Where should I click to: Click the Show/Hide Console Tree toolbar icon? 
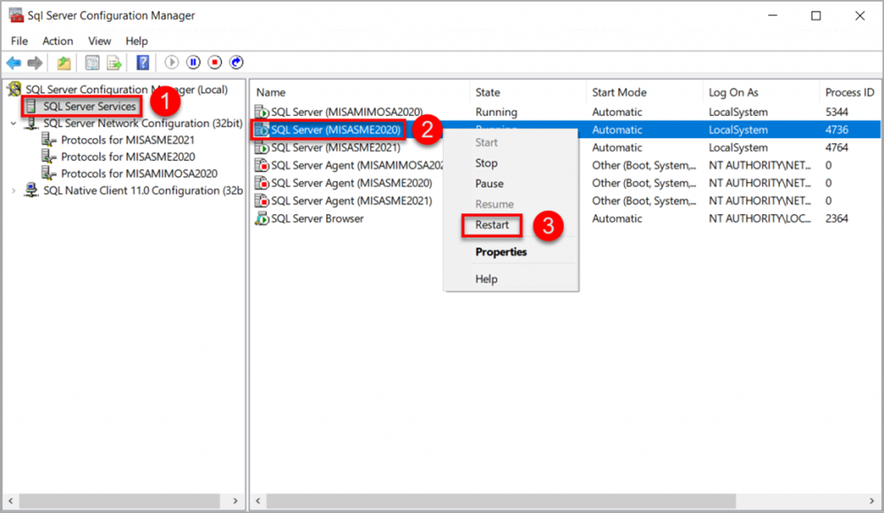coord(92,63)
